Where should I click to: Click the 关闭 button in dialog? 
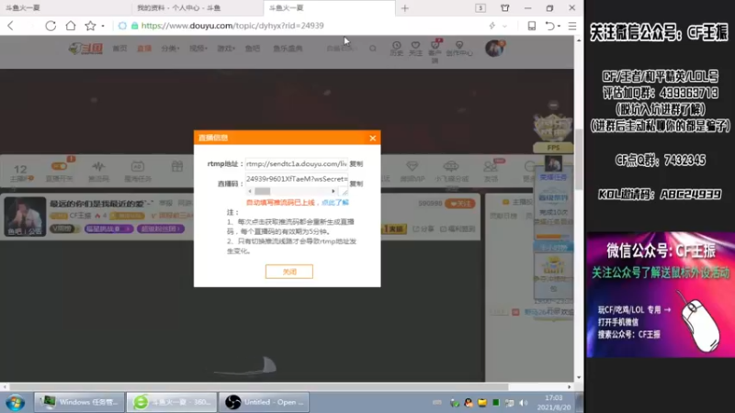(x=289, y=272)
